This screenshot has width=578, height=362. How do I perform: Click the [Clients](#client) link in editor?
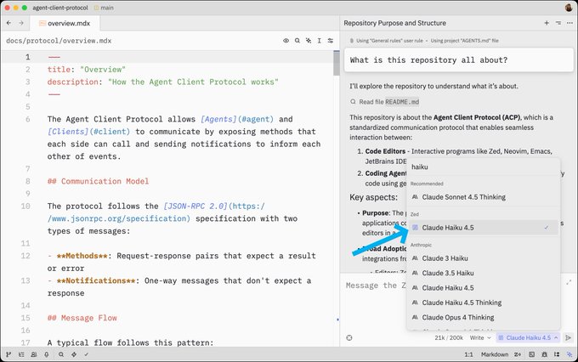(88, 132)
